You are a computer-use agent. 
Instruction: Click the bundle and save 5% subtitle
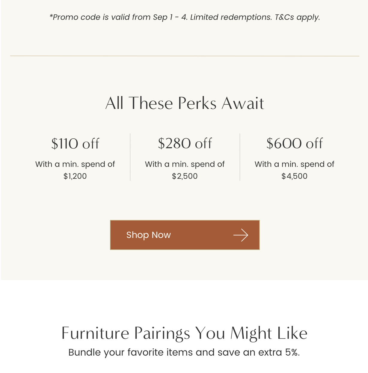[184, 352]
